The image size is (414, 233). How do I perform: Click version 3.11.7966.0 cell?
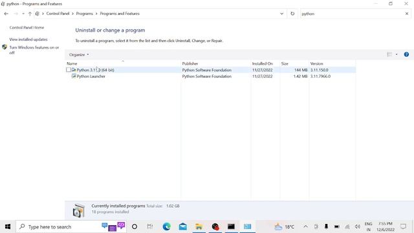tap(320, 76)
